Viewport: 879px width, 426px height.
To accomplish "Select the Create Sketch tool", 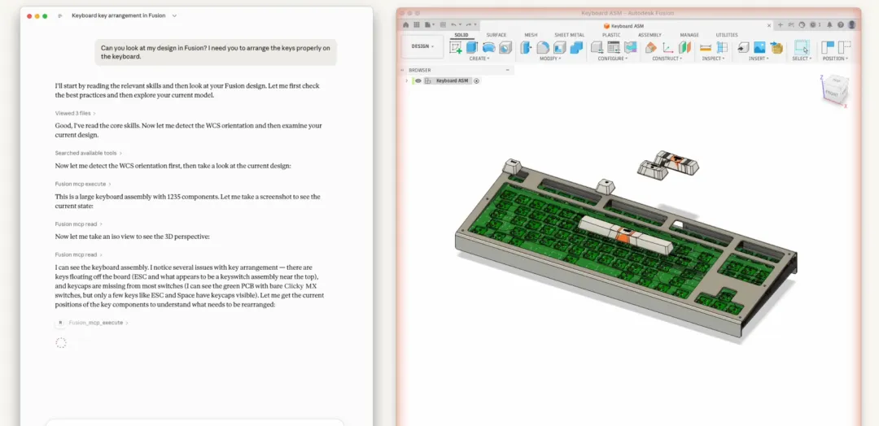I will [456, 48].
